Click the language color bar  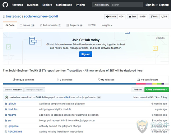(x=86, y=84)
